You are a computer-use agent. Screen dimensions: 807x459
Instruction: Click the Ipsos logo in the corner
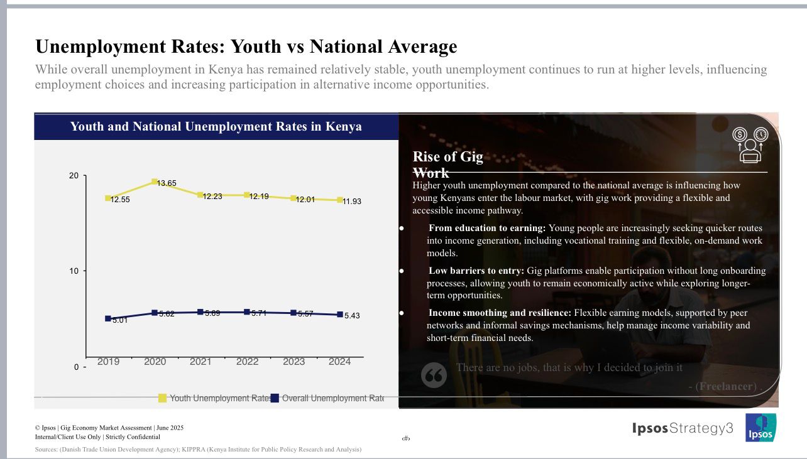click(760, 428)
